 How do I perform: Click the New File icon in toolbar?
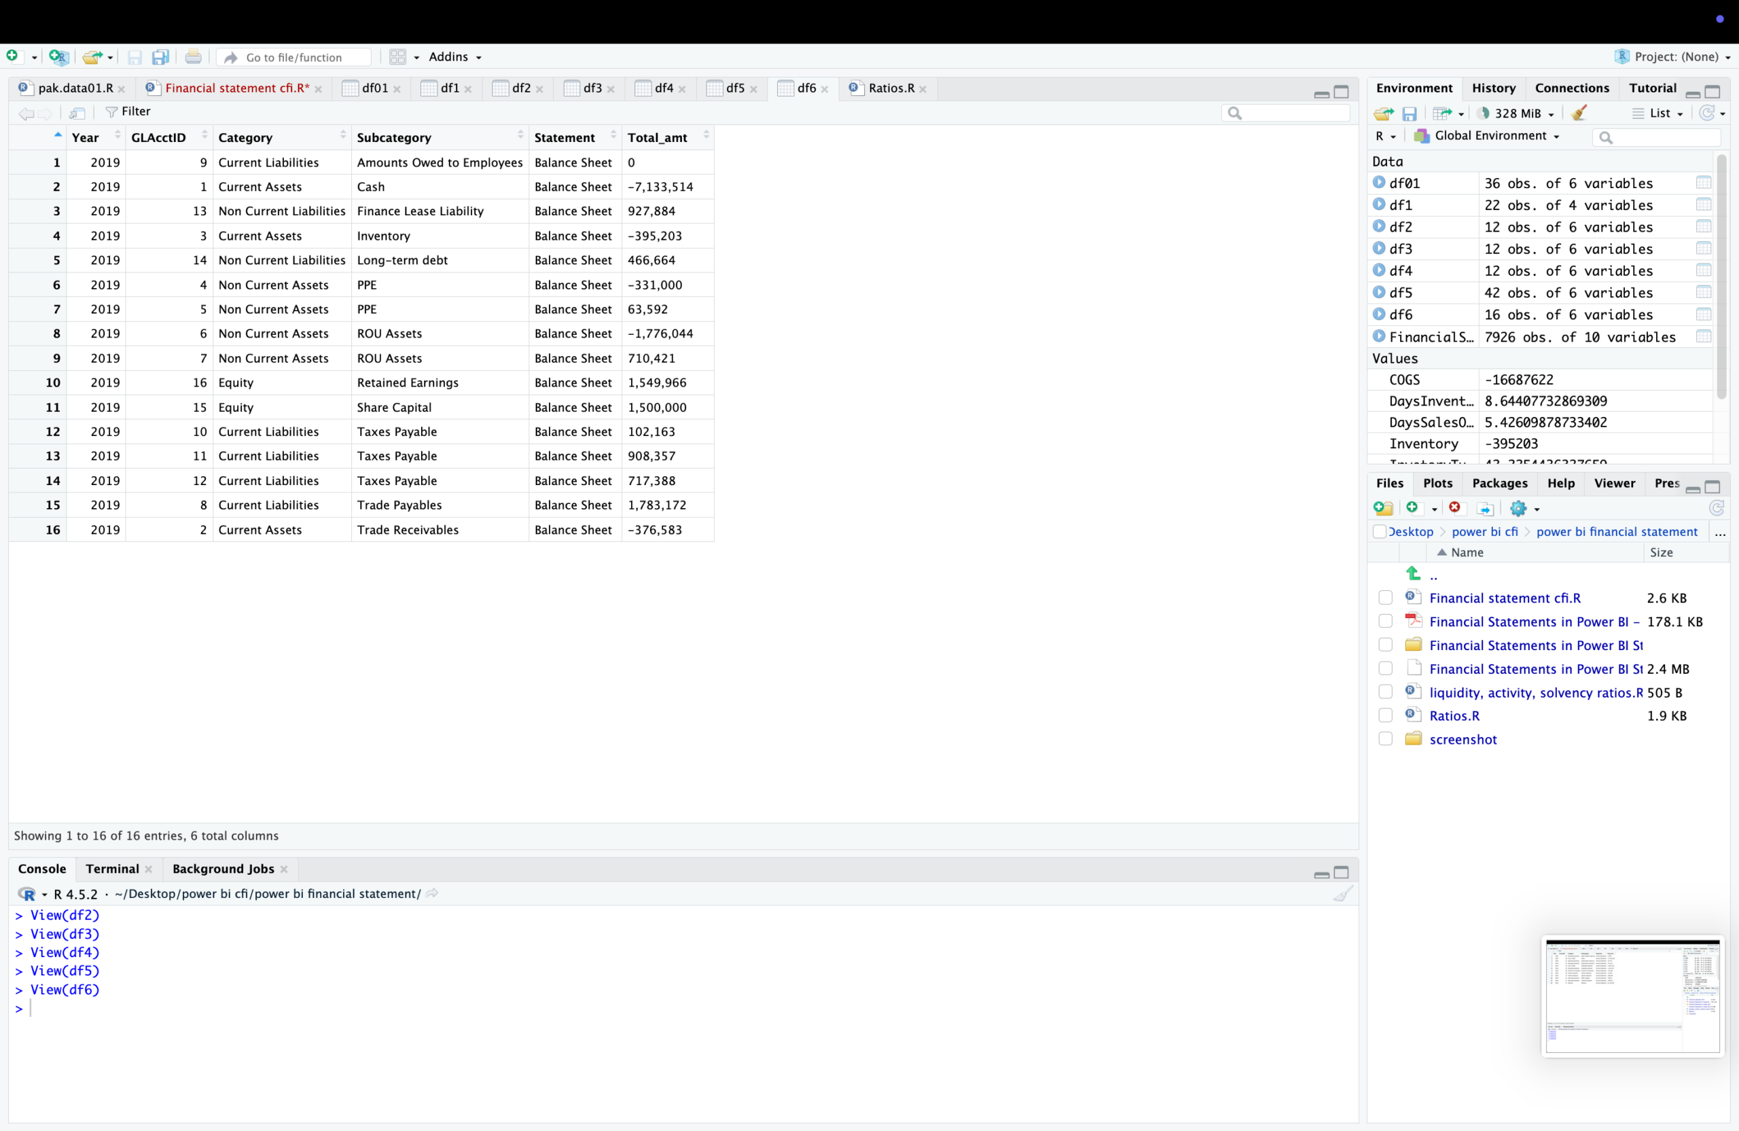tap(12, 56)
